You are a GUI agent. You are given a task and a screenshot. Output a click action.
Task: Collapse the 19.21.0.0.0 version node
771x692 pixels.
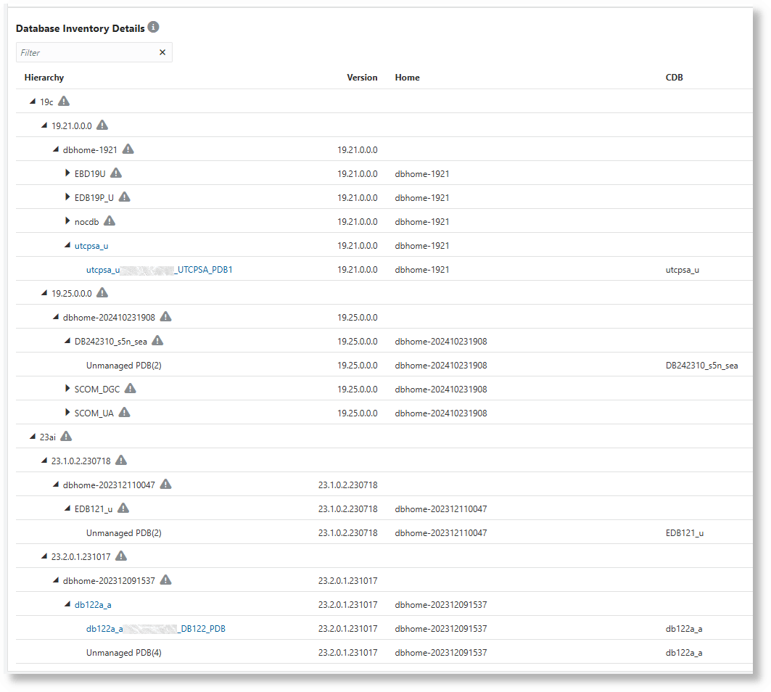point(44,125)
